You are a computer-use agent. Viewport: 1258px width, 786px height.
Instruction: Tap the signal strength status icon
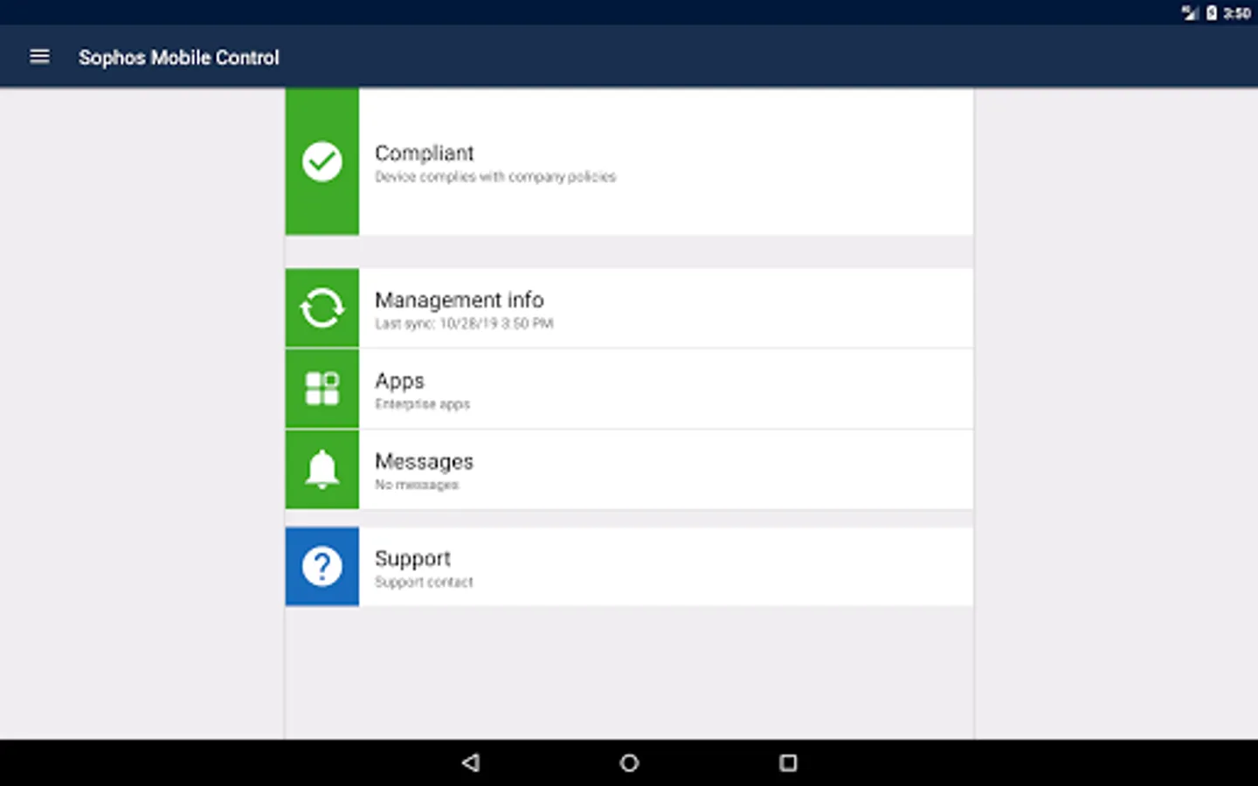[x=1190, y=13]
